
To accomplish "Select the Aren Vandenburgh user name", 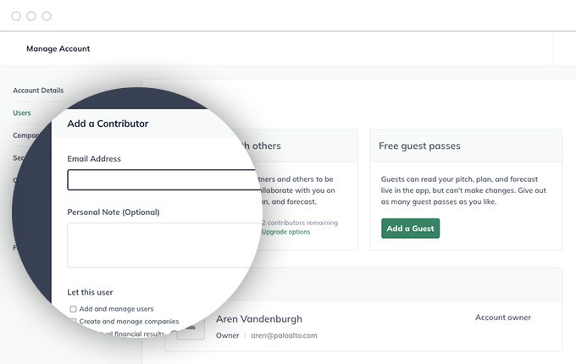I will click(259, 319).
